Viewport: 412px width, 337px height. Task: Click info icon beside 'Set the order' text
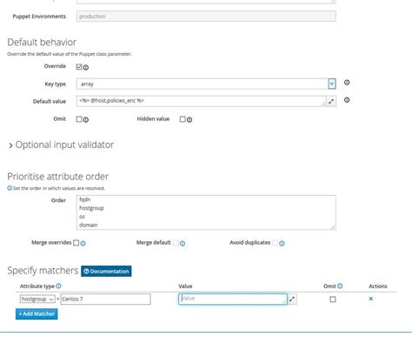tap(10, 188)
